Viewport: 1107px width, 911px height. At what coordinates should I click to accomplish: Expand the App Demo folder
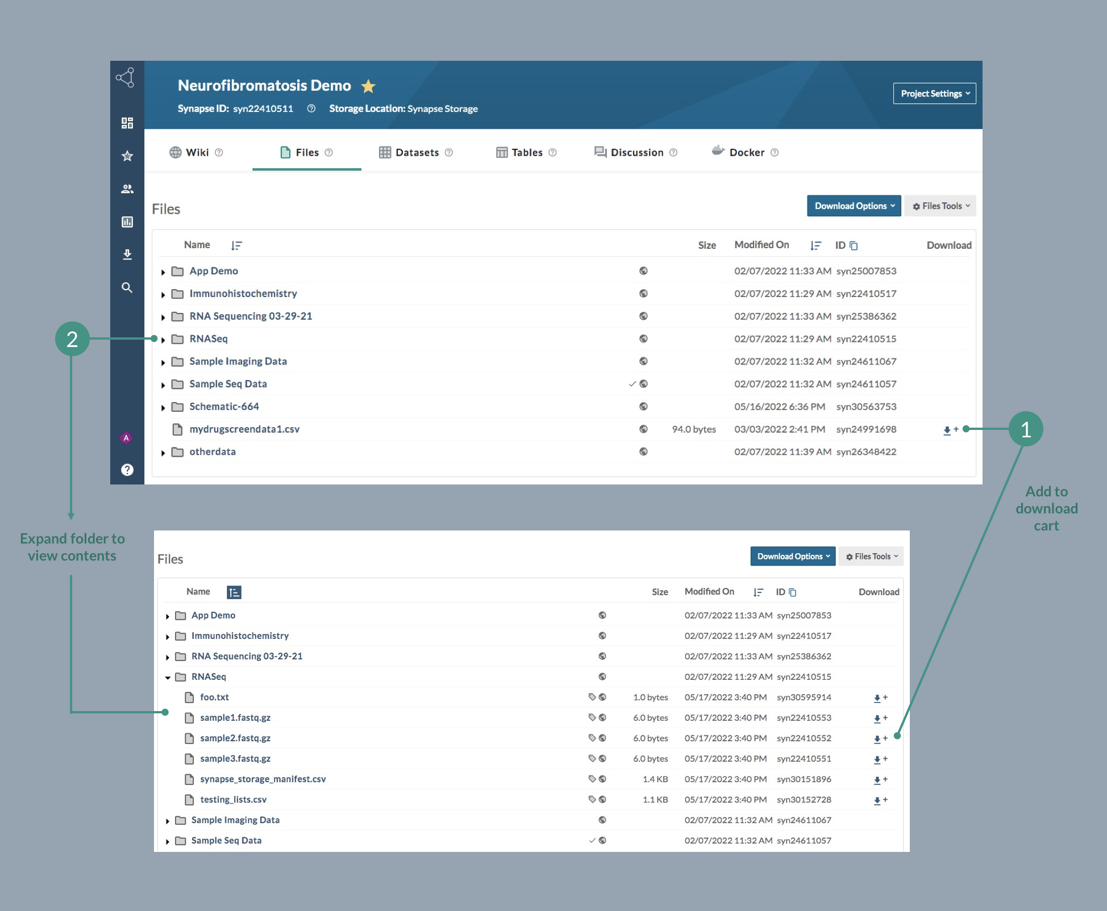[x=164, y=270]
